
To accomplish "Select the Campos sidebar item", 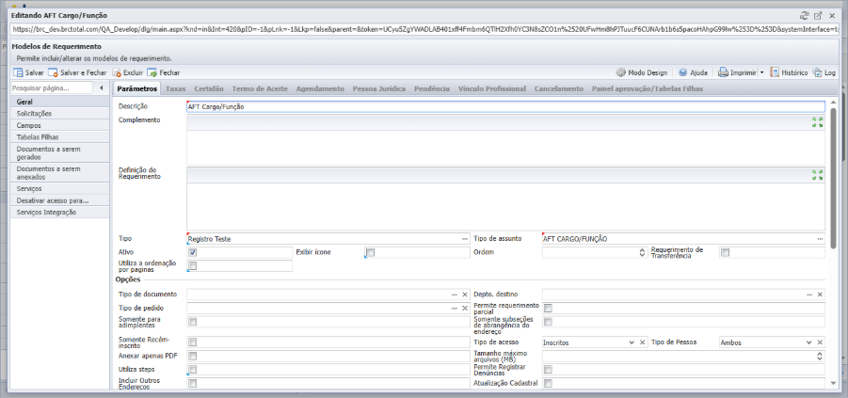I will pos(60,125).
